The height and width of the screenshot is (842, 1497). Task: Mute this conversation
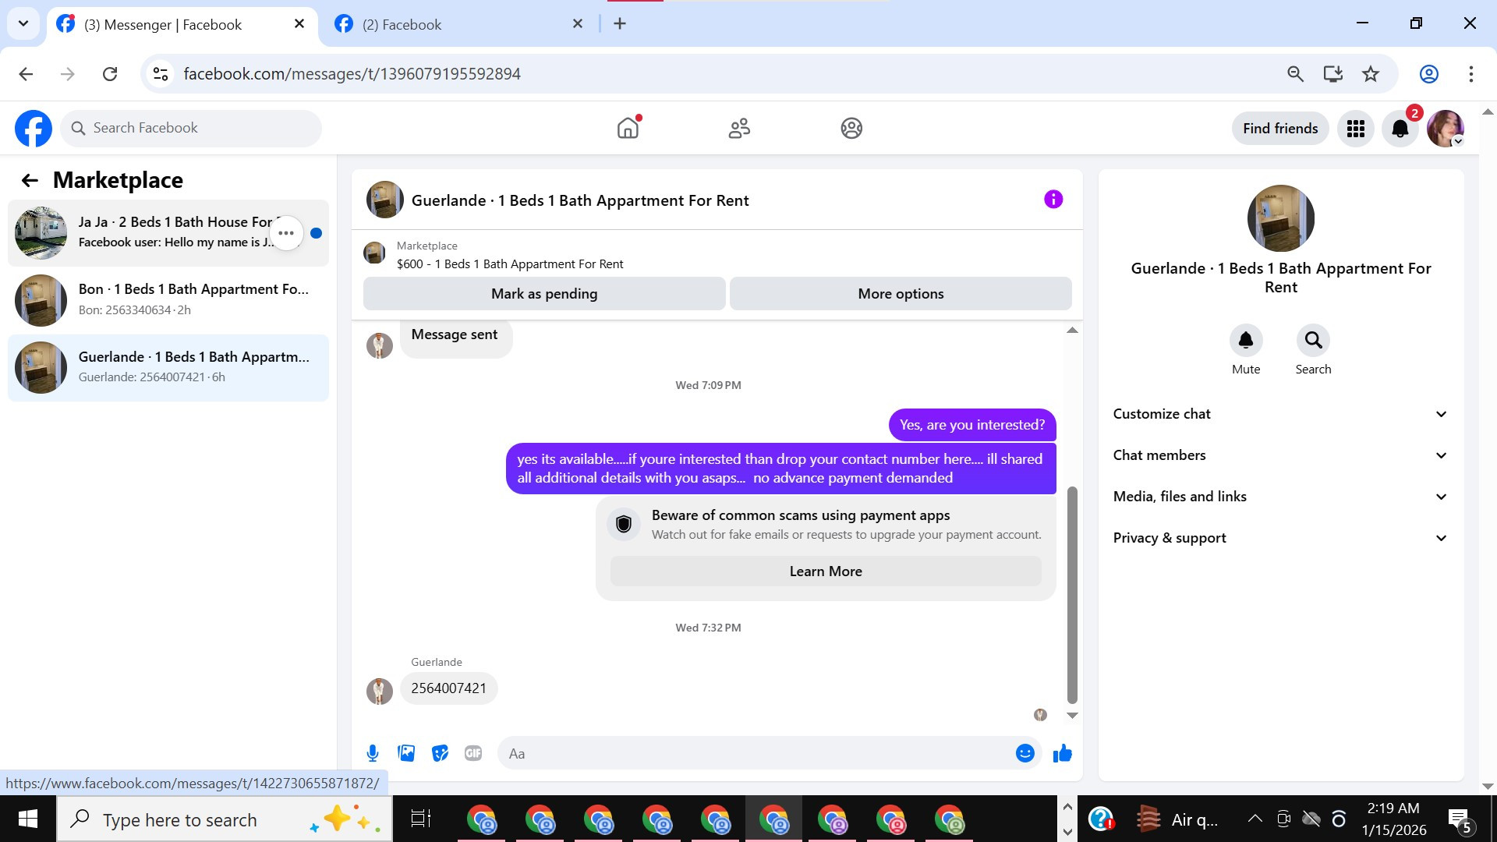click(1245, 341)
